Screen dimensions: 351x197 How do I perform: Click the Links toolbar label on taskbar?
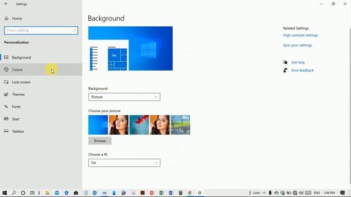(x=256, y=193)
